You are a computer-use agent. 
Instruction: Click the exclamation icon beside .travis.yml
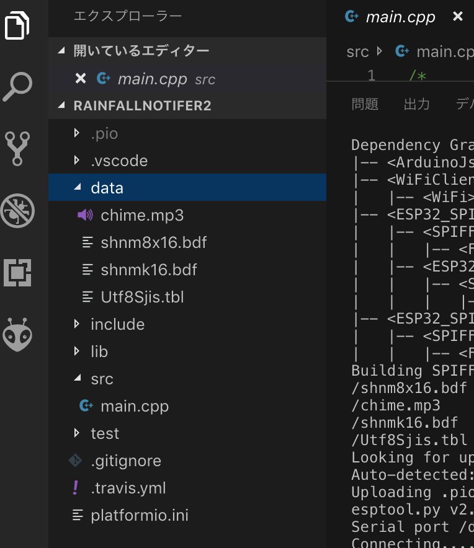[x=75, y=487]
